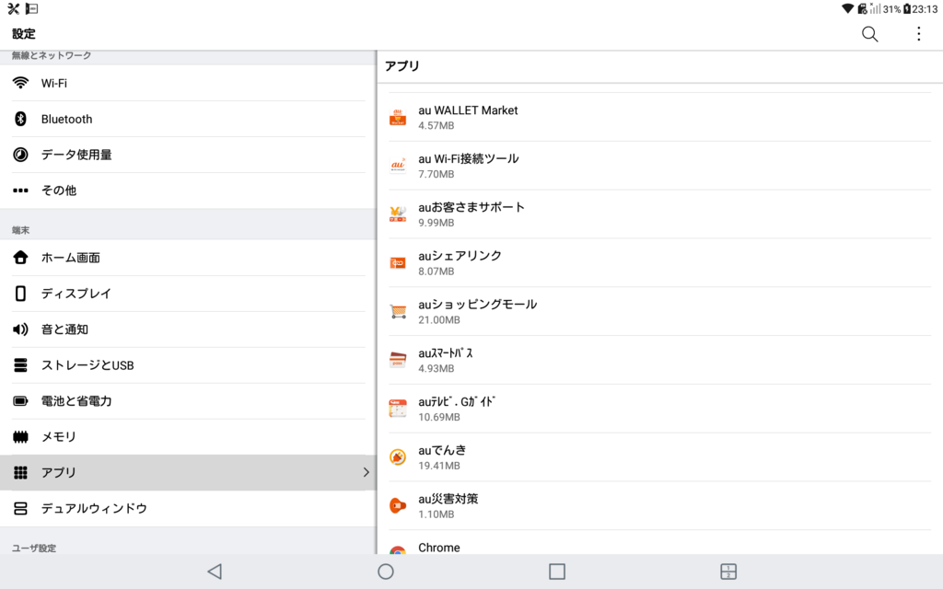
Task: Open Bluetooth settings entry
Action: (188, 119)
